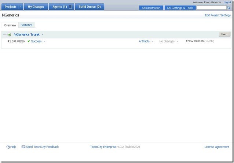This screenshot has width=234, height=163.
Task: Click the Help question mark icon
Action: pos(8,147)
